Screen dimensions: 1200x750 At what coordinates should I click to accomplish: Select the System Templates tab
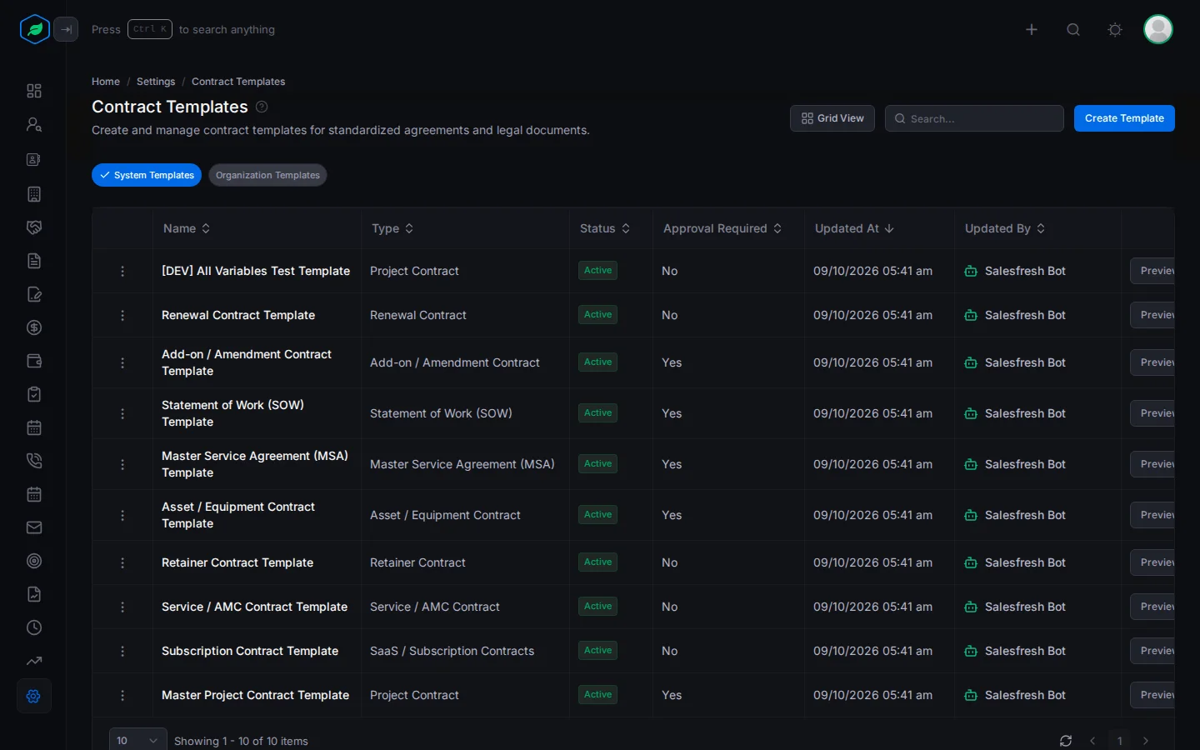point(147,175)
